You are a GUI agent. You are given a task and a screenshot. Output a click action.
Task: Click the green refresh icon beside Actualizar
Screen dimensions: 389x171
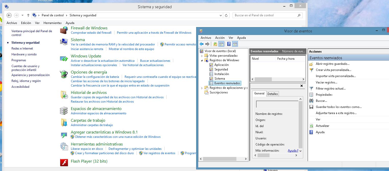(311, 126)
